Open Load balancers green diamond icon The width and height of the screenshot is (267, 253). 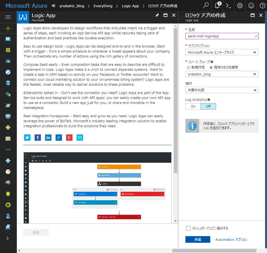click(x=8, y=127)
